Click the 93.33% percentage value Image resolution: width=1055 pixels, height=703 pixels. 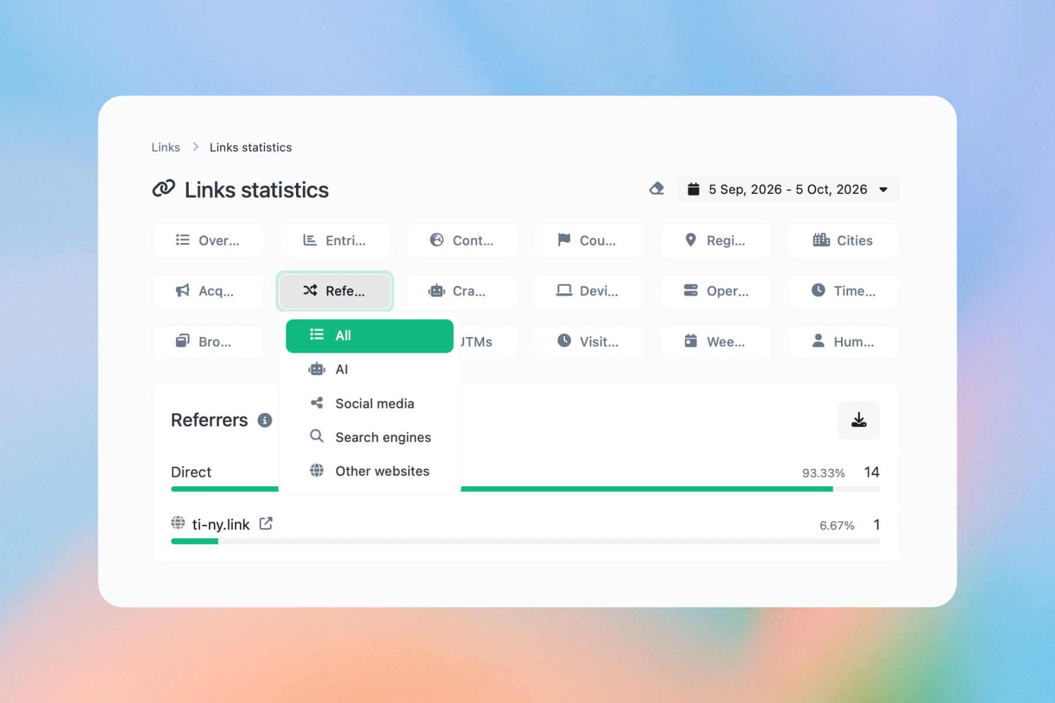point(823,473)
